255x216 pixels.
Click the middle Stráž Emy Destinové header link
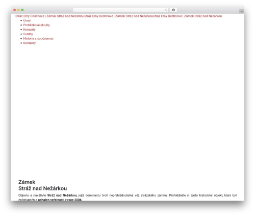coord(119,16)
